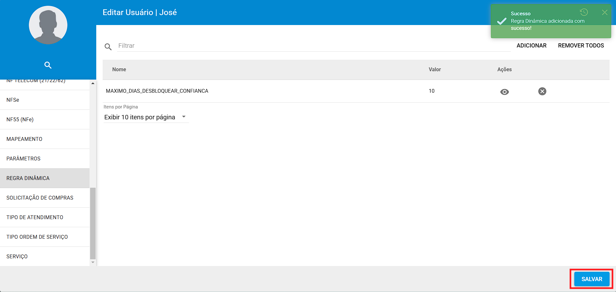
Task: Click sidebar scrollbar up arrow
Action: [x=93, y=83]
